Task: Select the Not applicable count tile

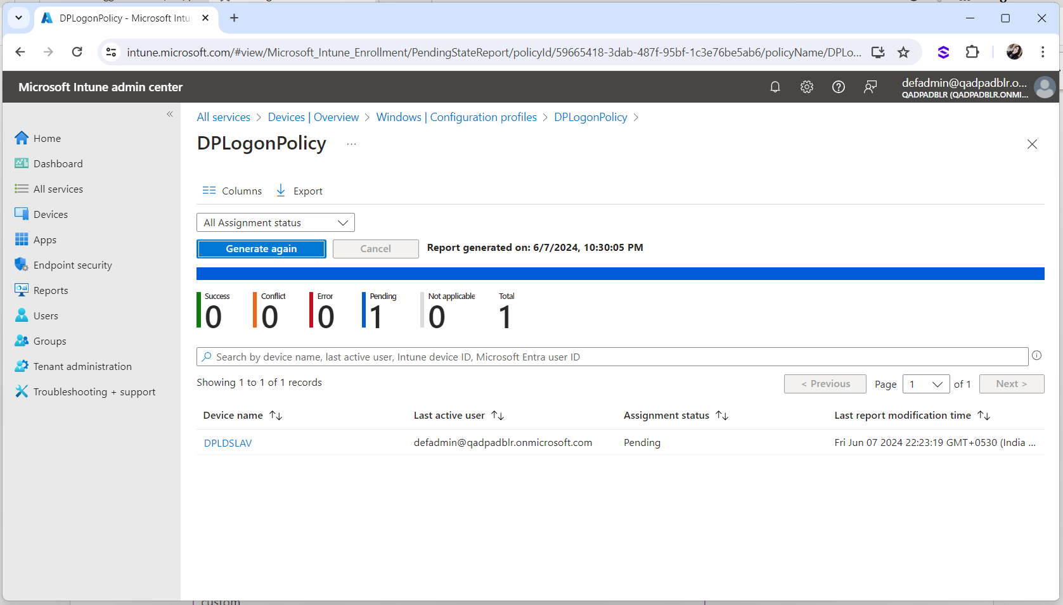Action: (448, 310)
